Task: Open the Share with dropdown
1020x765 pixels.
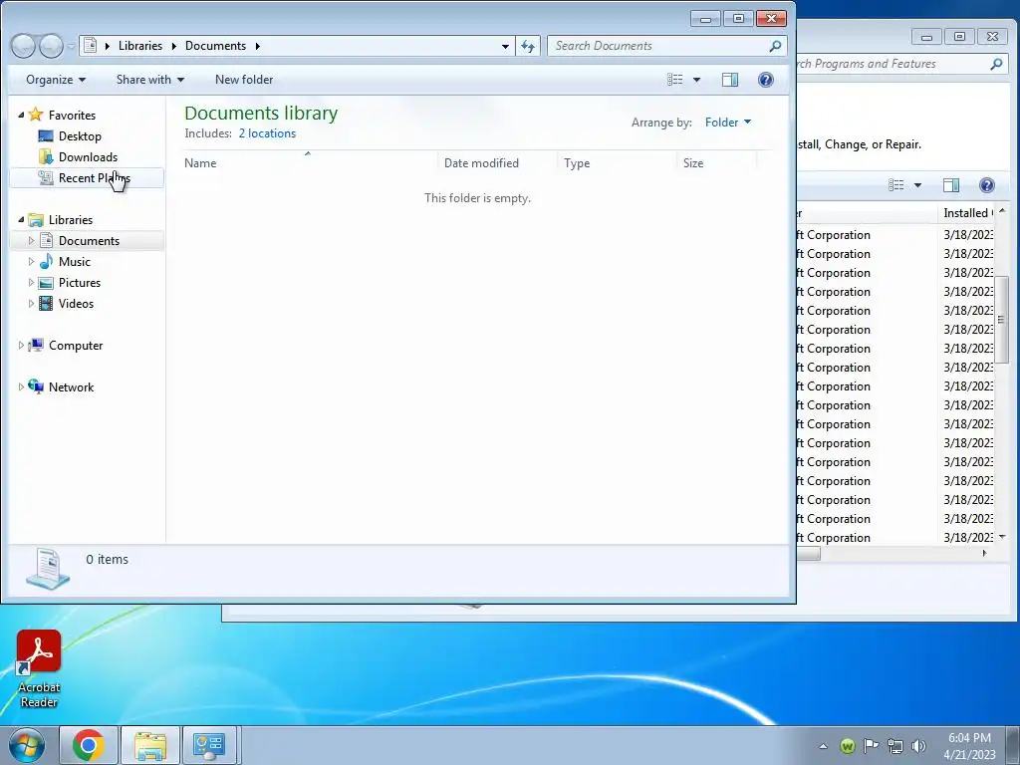Action: [x=150, y=80]
